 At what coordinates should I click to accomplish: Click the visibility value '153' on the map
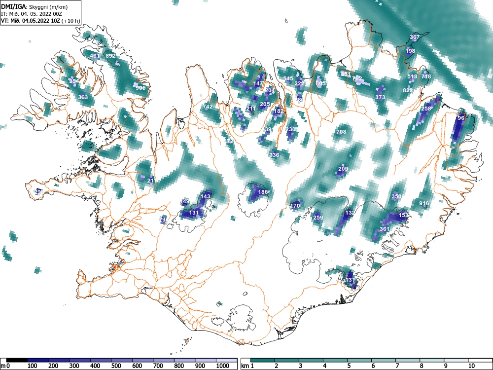point(403,215)
